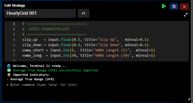Image resolution: width=193 pixels, height=103 pixels.
Task: Click the green checkmark icon in terminal
Action: [9, 70]
